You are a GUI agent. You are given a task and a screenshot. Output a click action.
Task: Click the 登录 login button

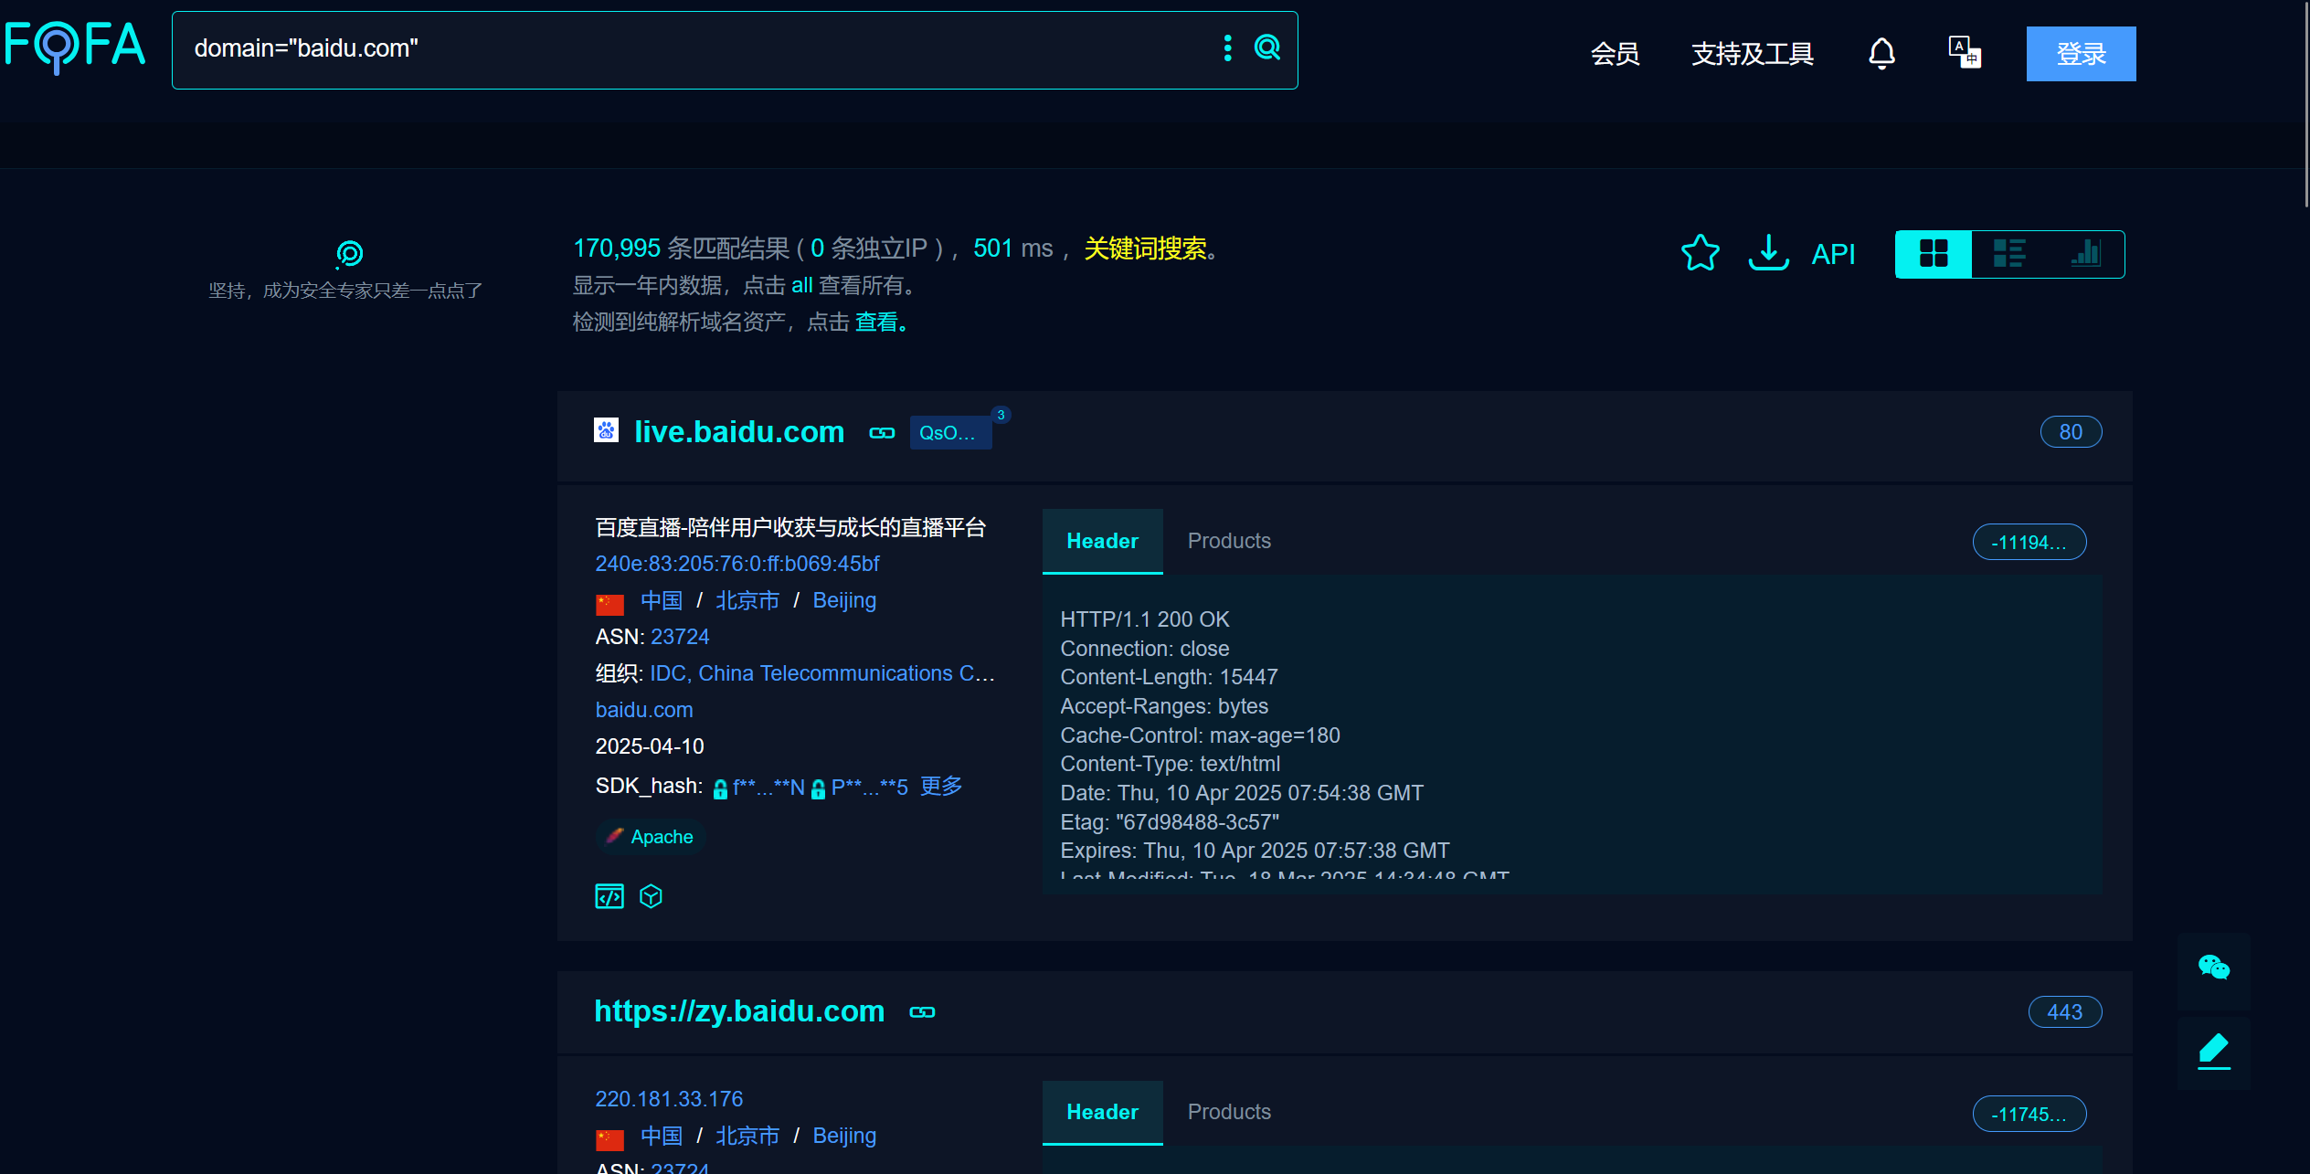2080,54
